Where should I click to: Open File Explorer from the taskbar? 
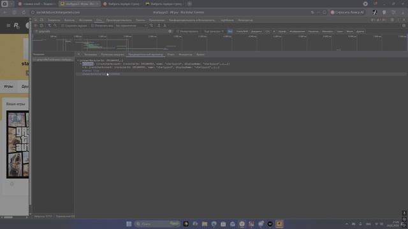pos(205,224)
